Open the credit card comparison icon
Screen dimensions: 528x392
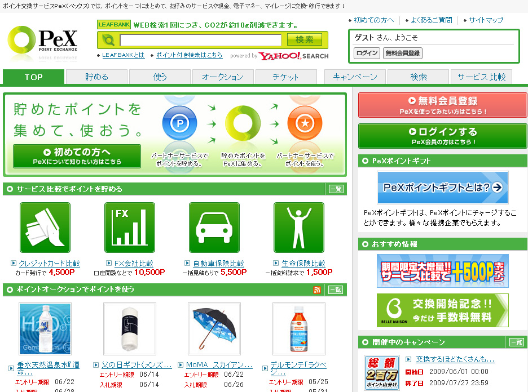(x=45, y=228)
